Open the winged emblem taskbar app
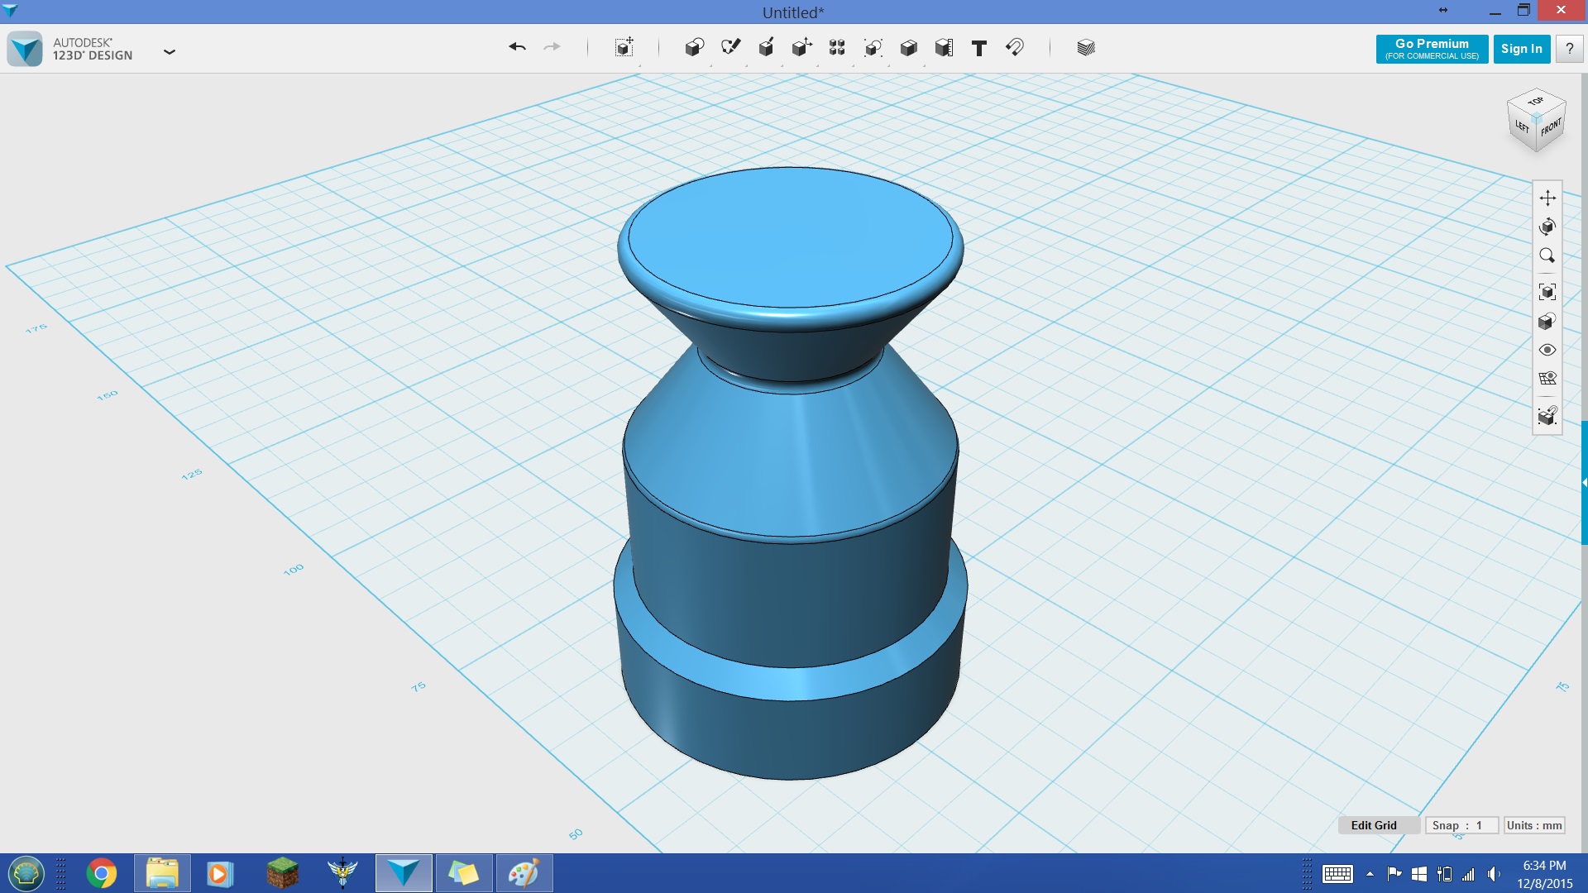Viewport: 1588px width, 893px height. tap(342, 873)
